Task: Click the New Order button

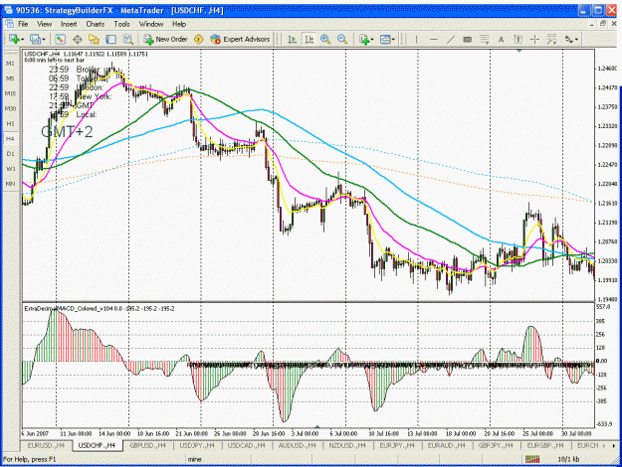Action: [166, 39]
